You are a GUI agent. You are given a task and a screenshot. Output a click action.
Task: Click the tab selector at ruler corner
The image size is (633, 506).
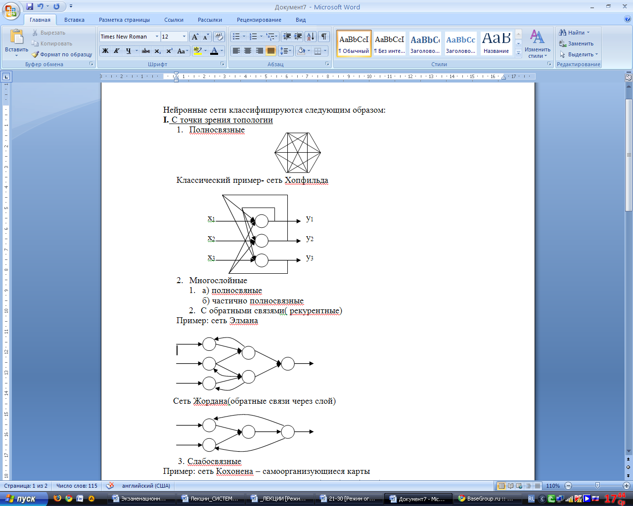[6, 77]
